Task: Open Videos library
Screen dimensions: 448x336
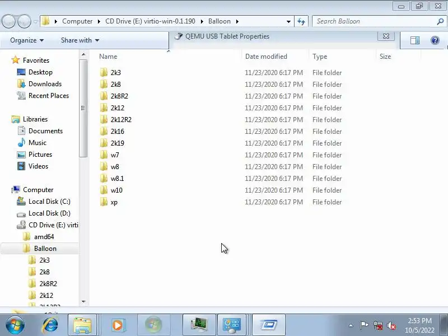Action: [x=32, y=166]
